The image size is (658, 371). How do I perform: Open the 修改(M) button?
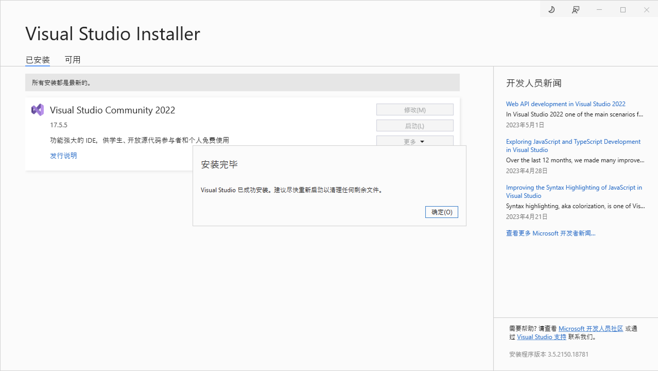[414, 109]
